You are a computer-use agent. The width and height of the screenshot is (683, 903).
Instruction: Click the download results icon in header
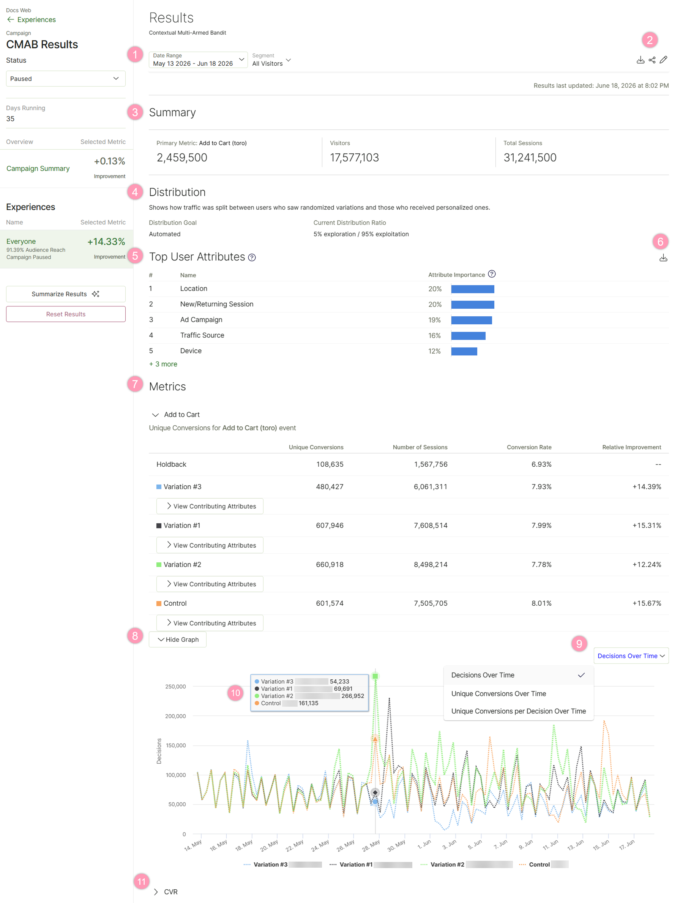tap(640, 60)
